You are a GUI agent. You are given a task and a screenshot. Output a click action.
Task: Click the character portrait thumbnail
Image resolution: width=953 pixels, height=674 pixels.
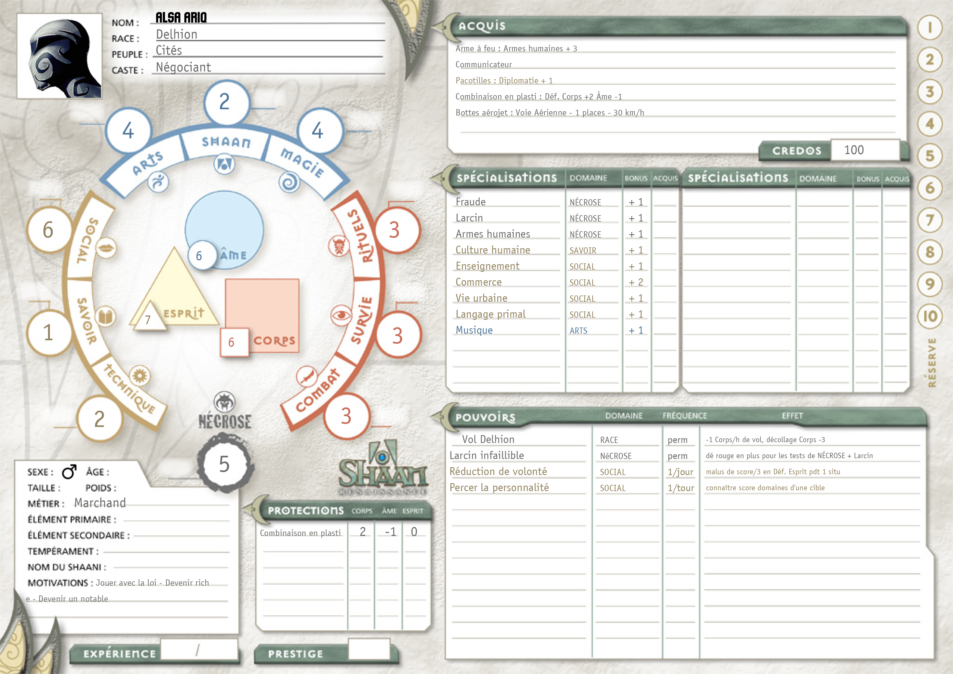[59, 56]
